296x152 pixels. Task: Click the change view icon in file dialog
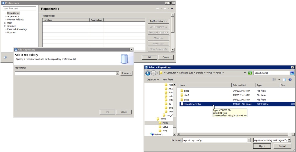[x=274, y=80]
